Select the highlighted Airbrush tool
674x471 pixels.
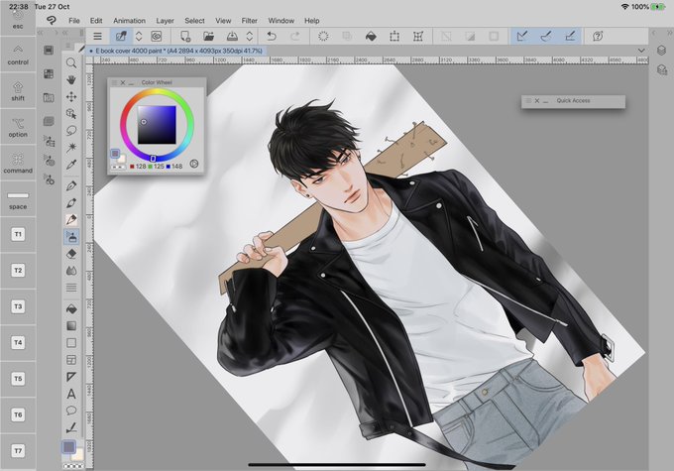point(71,237)
